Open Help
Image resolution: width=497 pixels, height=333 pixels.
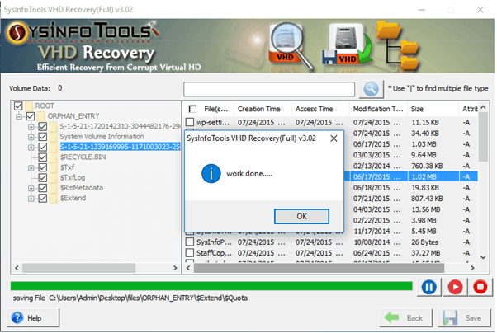tap(33, 318)
